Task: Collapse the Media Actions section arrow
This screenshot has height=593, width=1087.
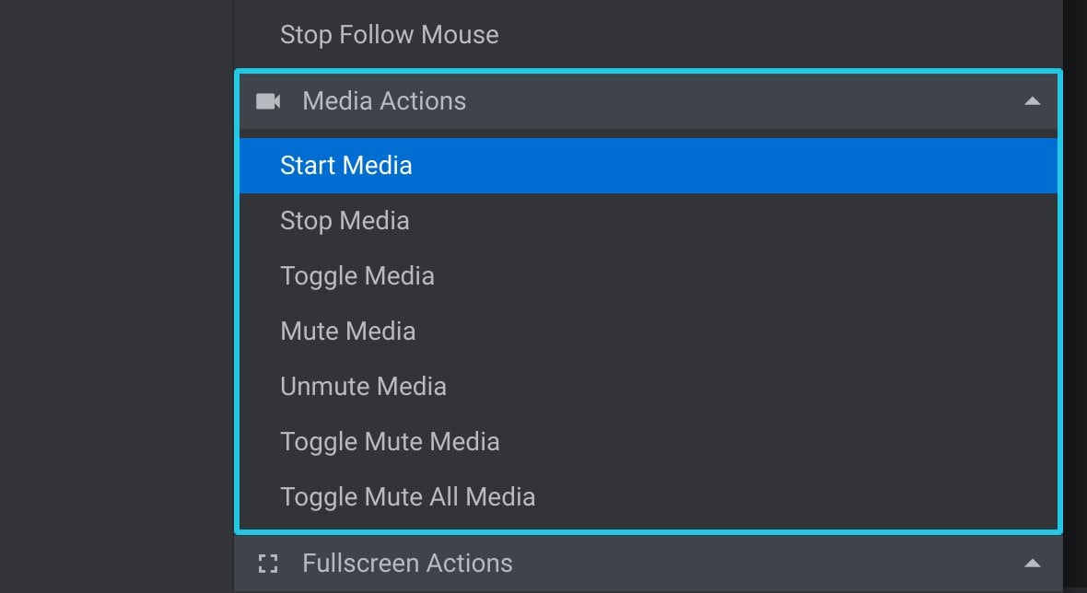Action: 1033,101
